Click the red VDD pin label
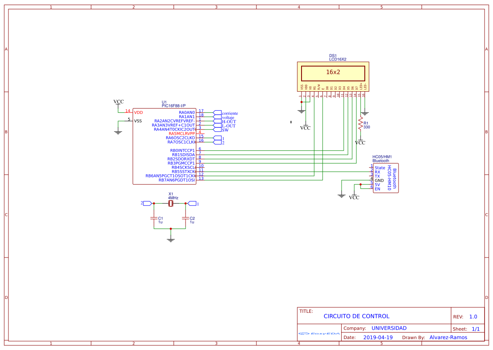 [x=138, y=112]
